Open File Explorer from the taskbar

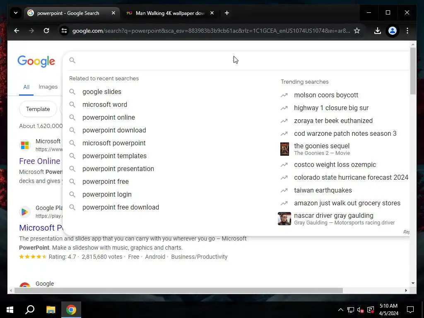(51, 310)
